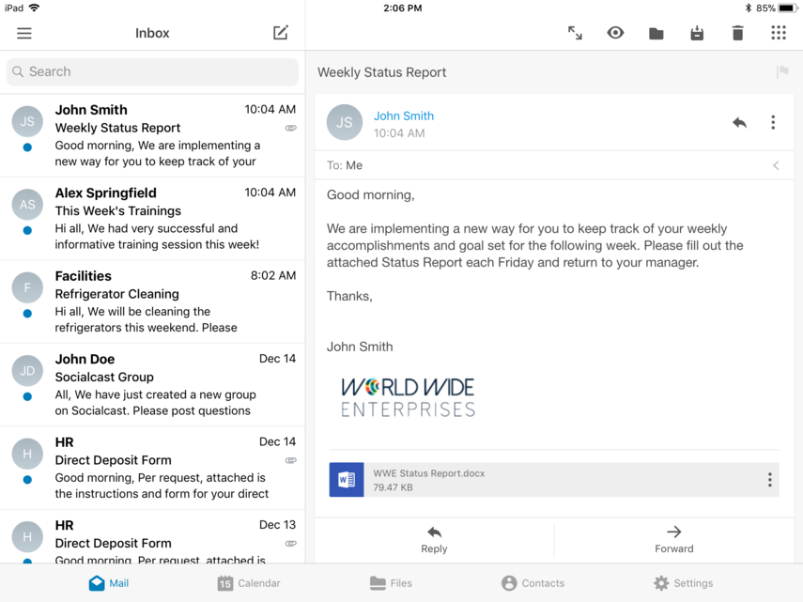Switch to the Calendar tab
This screenshot has width=803, height=602.
click(249, 583)
